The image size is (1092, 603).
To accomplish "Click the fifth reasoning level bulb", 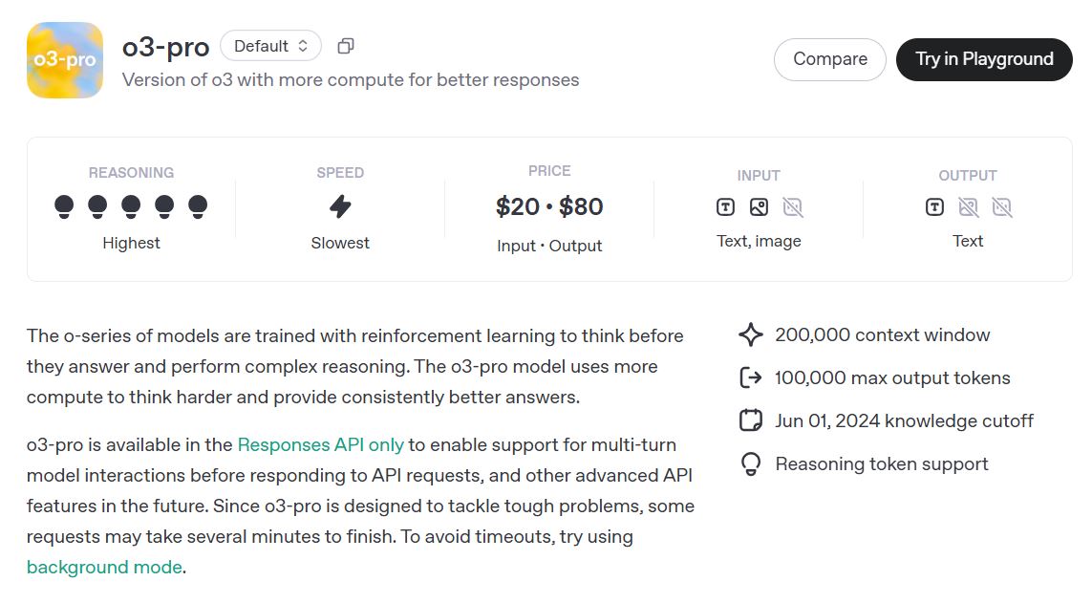I will click(x=199, y=205).
